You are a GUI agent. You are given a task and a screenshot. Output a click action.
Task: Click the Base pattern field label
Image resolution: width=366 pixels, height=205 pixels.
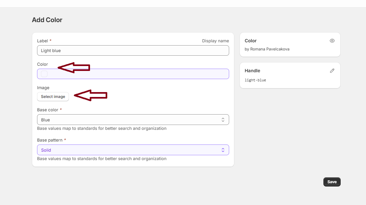(50, 140)
